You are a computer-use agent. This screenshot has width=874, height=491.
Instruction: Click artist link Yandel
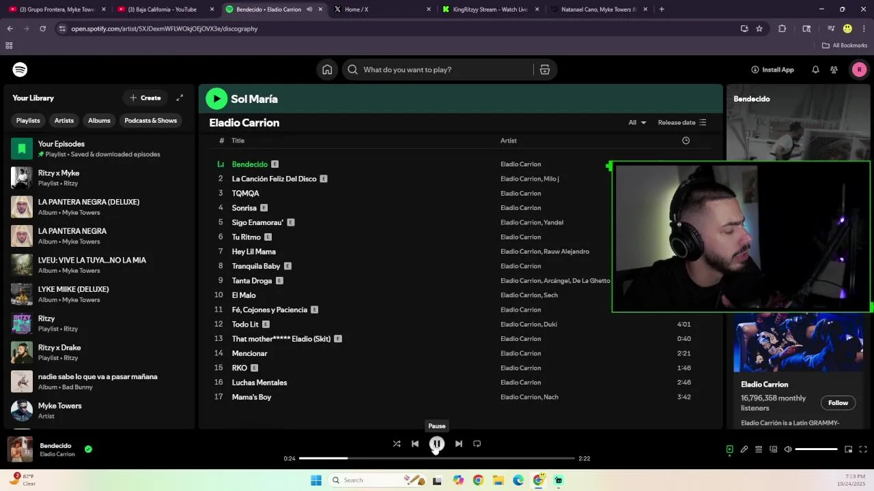[554, 222]
